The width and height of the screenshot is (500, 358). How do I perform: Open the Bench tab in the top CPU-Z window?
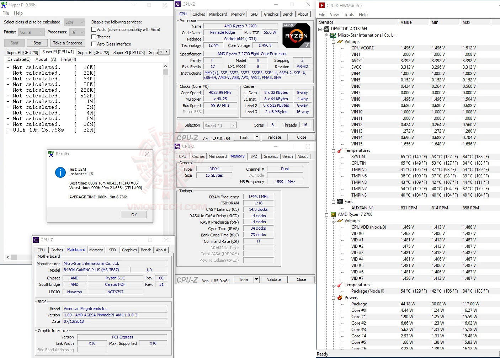tap(288, 14)
